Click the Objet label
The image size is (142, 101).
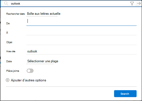(x=9, y=42)
